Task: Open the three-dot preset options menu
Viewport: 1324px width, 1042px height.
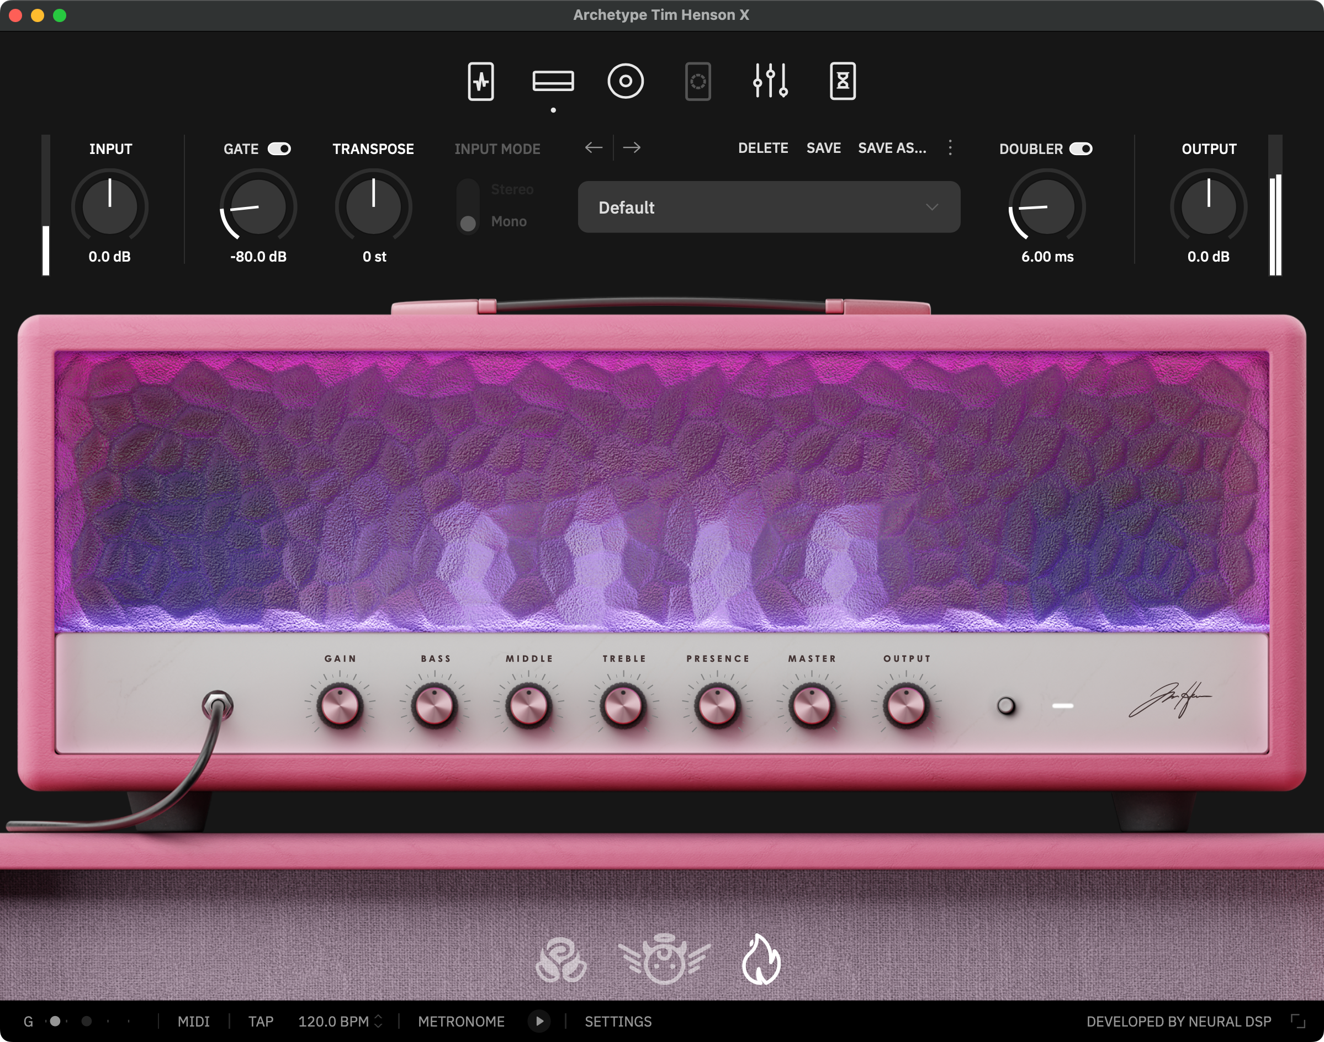Action: pyautogui.click(x=950, y=148)
